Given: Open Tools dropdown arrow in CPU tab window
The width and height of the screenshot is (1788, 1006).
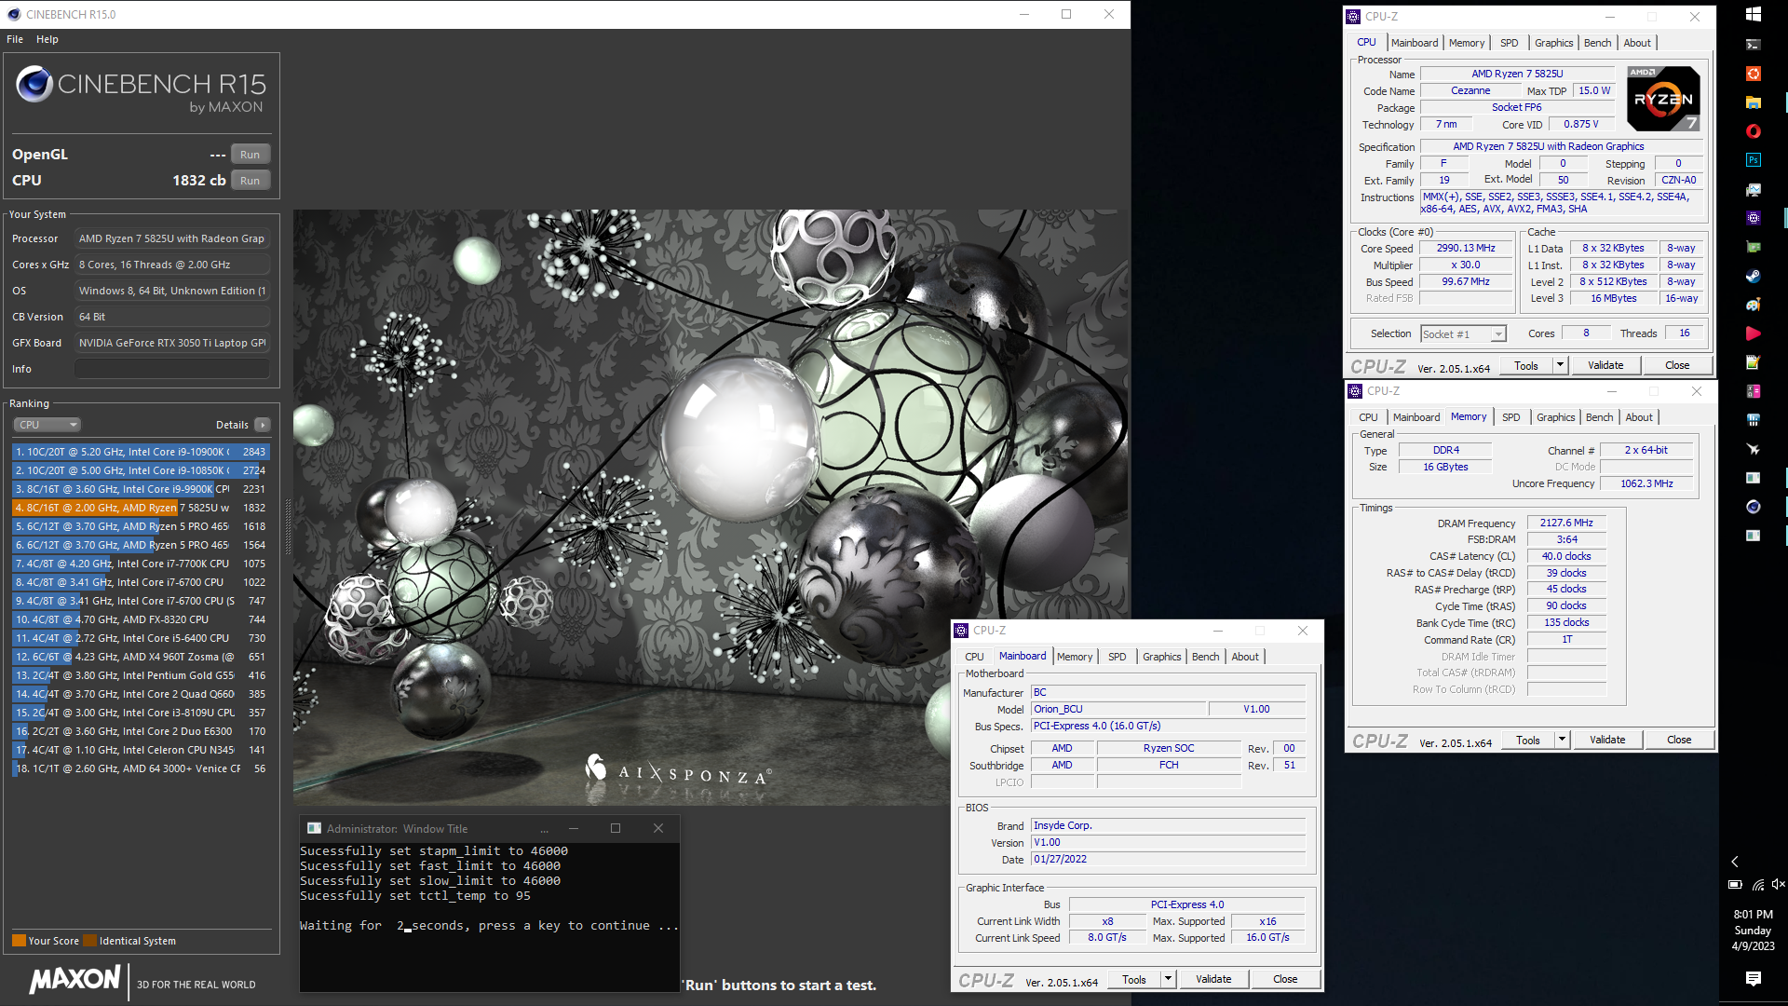Looking at the screenshot, I should [1560, 365].
